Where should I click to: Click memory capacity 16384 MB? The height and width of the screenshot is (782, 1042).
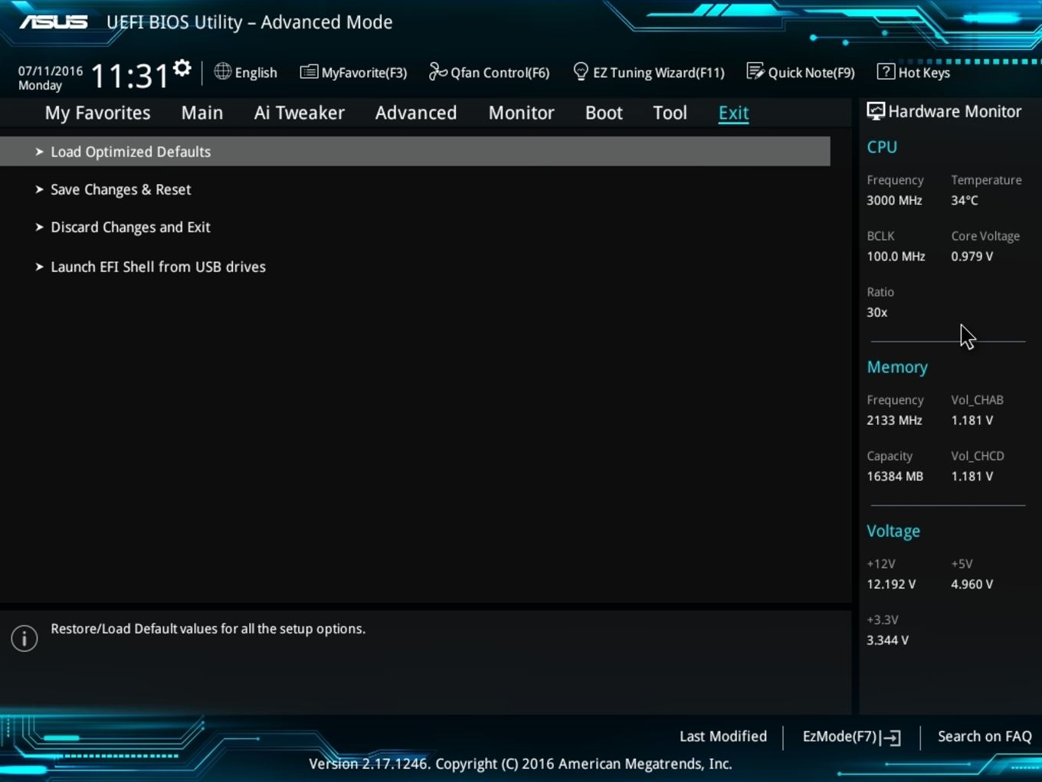coord(895,476)
